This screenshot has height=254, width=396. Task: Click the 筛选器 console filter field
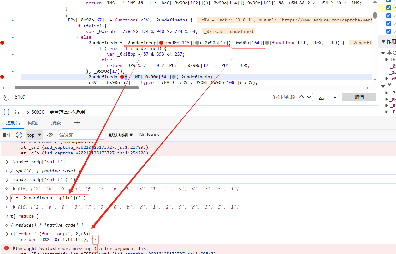pyautogui.click(x=81, y=135)
